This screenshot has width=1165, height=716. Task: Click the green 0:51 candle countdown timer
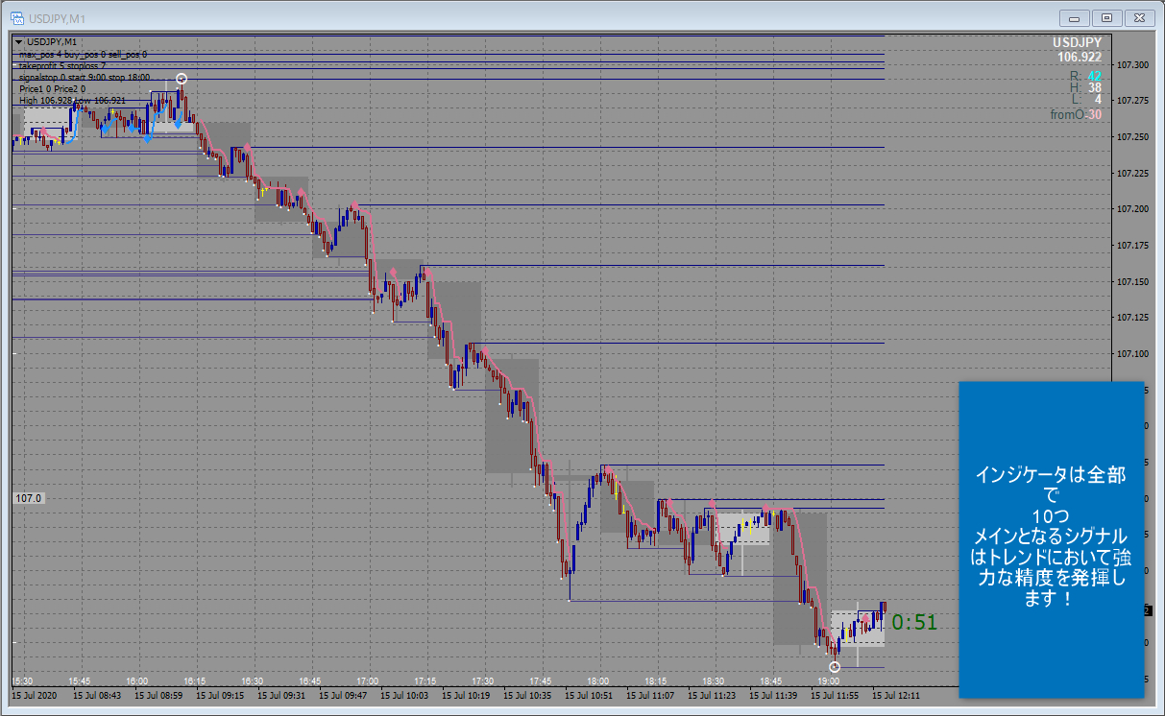click(x=913, y=623)
